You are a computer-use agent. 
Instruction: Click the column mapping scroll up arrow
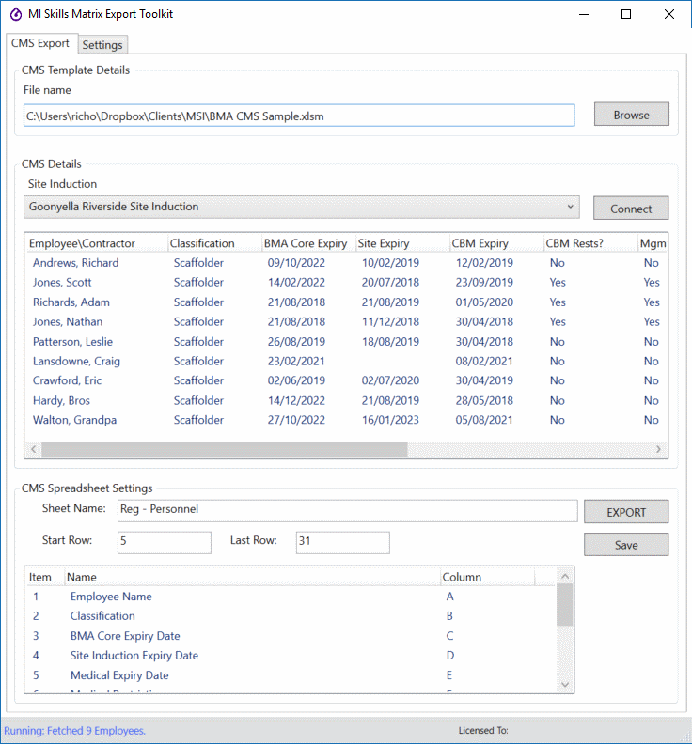click(x=565, y=576)
